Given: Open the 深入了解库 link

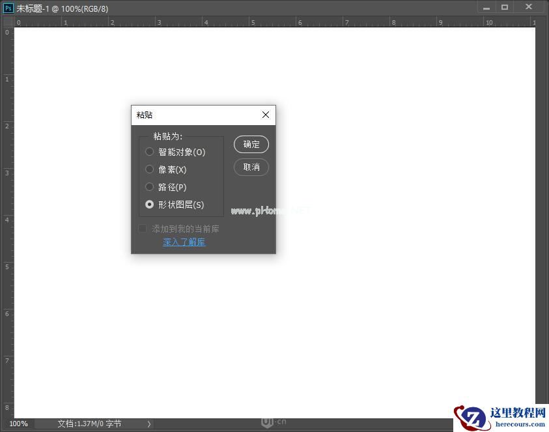Looking at the screenshot, I should [x=184, y=242].
